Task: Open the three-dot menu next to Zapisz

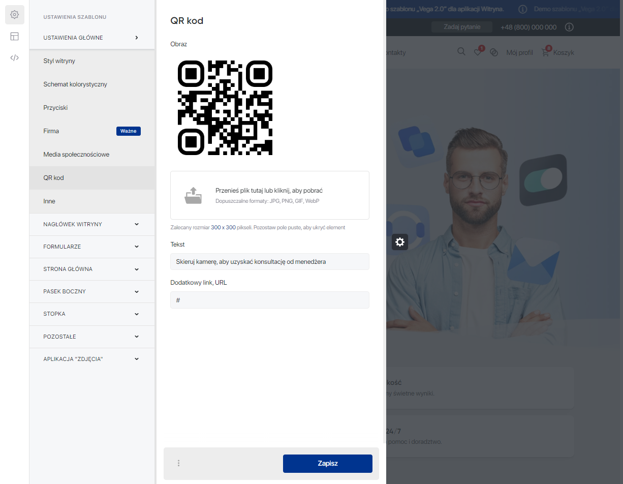Action: (x=178, y=463)
